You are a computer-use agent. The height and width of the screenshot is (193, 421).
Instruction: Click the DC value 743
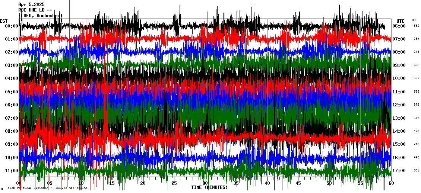pos(416,144)
